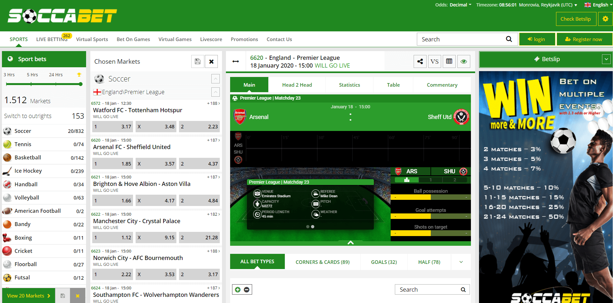Screen dimensions: 613x303
Task: Collapse match tracker with up chevron
Action: tap(351, 243)
